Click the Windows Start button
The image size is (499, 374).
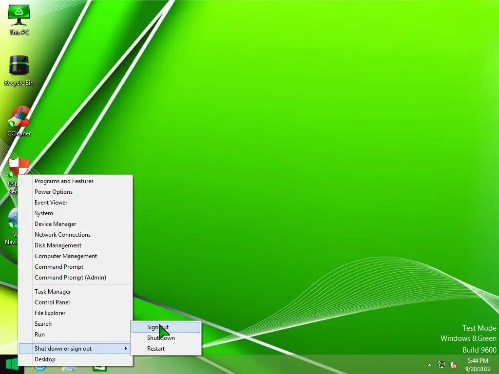tap(12, 364)
